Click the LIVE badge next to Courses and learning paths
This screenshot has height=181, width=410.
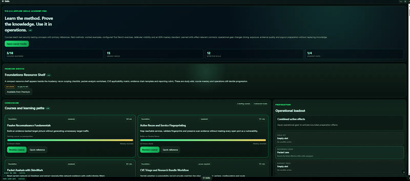tap(48, 108)
